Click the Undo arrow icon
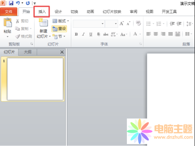The image size is (195, 146). [18, 3]
